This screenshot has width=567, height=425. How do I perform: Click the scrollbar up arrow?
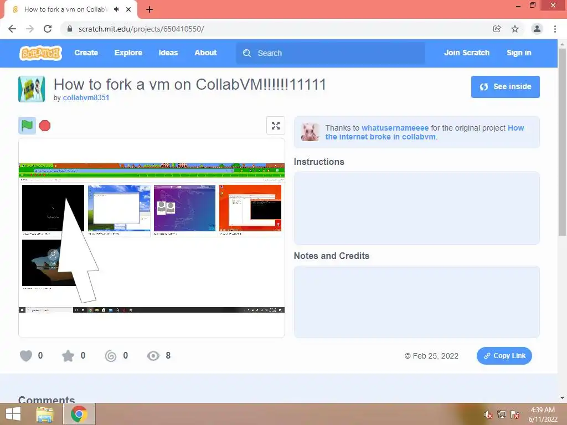click(x=562, y=44)
